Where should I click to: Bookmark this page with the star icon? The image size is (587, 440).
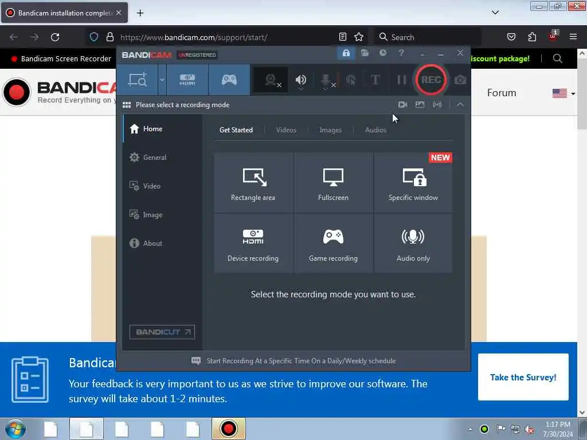click(x=359, y=37)
